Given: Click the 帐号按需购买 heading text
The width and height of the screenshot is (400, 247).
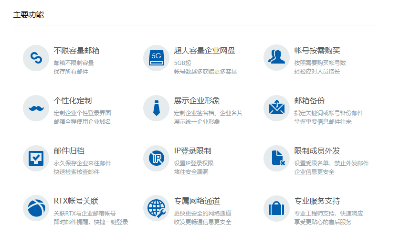Looking at the screenshot, I should click(317, 51).
